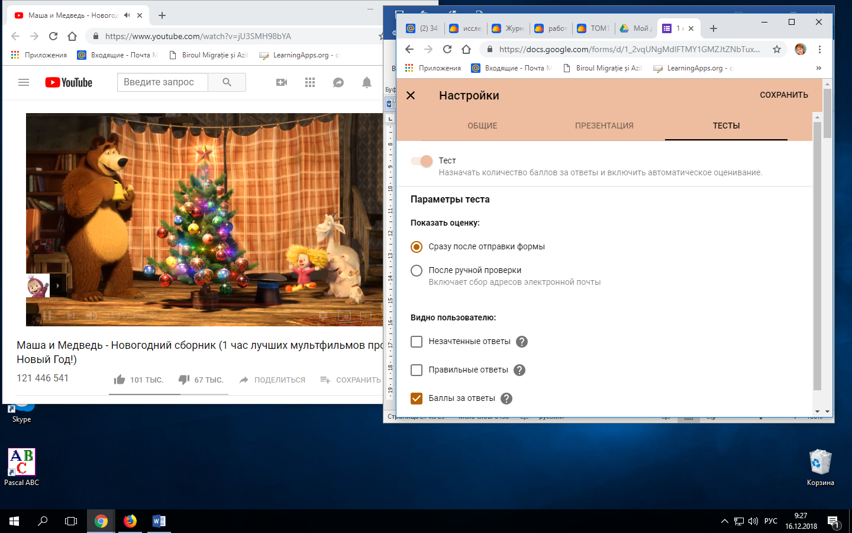Open YouTube messages icon
Image resolution: width=852 pixels, height=533 pixels.
coord(338,82)
